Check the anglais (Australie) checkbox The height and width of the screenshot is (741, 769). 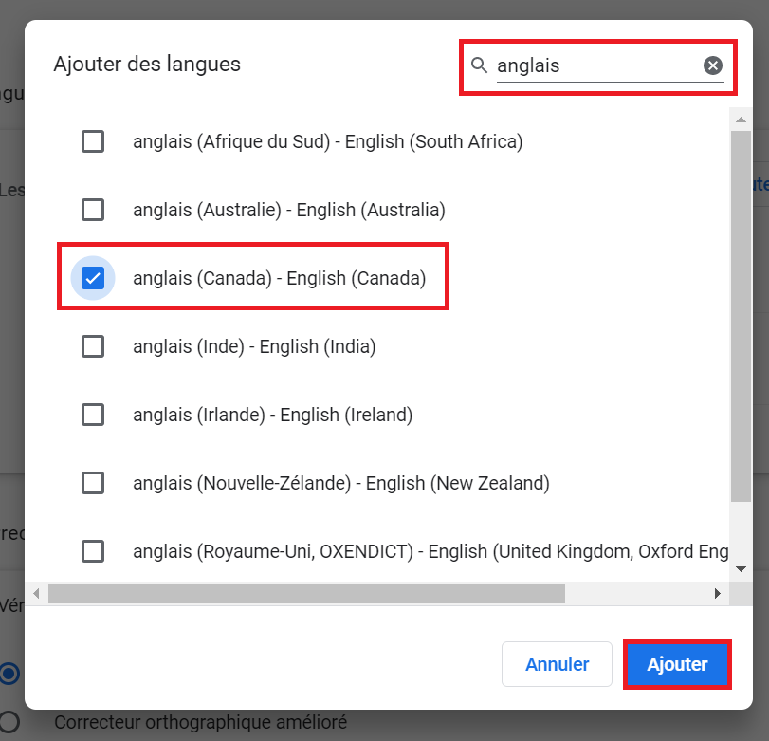point(93,210)
